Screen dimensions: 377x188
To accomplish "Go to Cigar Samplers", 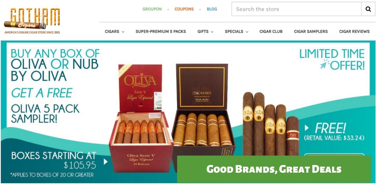I will click(x=311, y=31).
